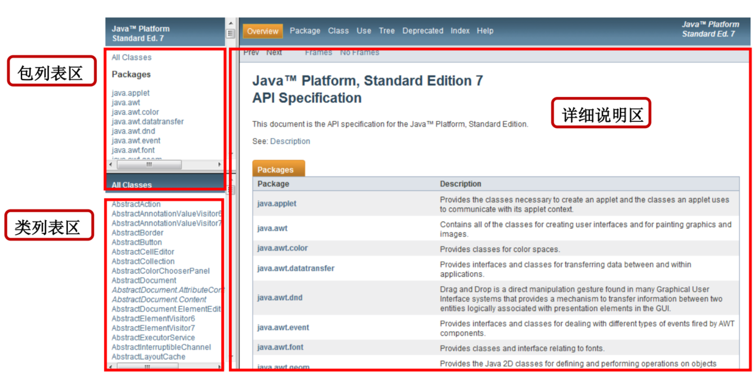Viewport: 755px width, 372px height.
Task: Open the AbstractAnnotationValueVisitor7 class link
Action: point(167,223)
